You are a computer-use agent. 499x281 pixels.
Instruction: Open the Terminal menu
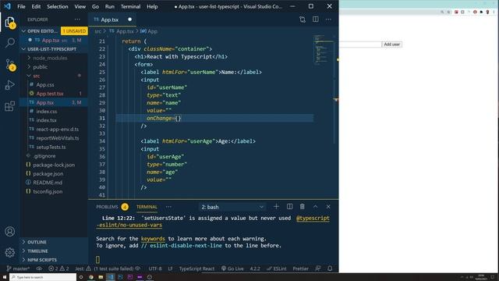130,6
